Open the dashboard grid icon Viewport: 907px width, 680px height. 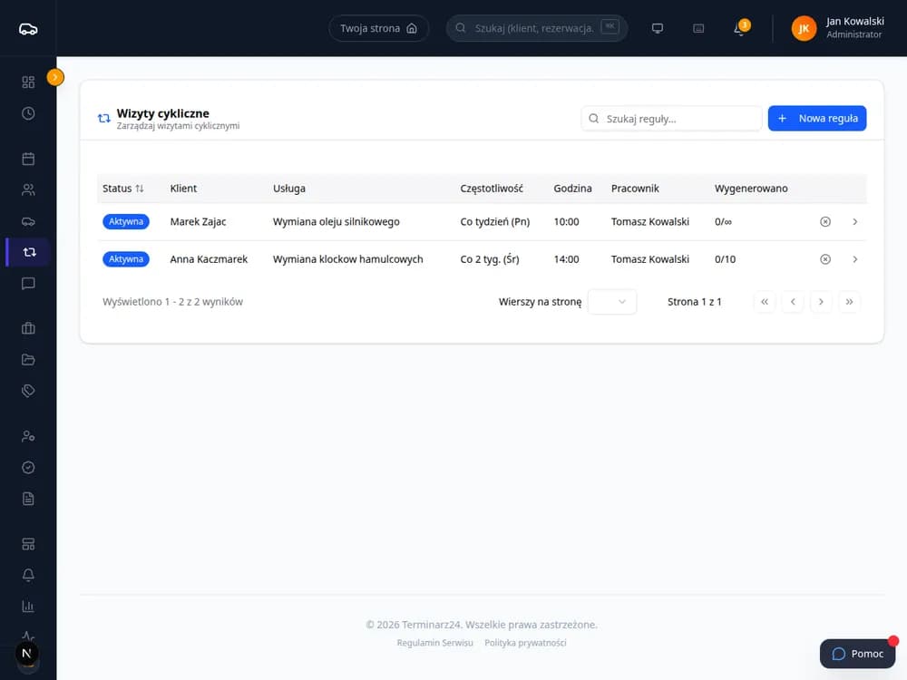point(28,83)
